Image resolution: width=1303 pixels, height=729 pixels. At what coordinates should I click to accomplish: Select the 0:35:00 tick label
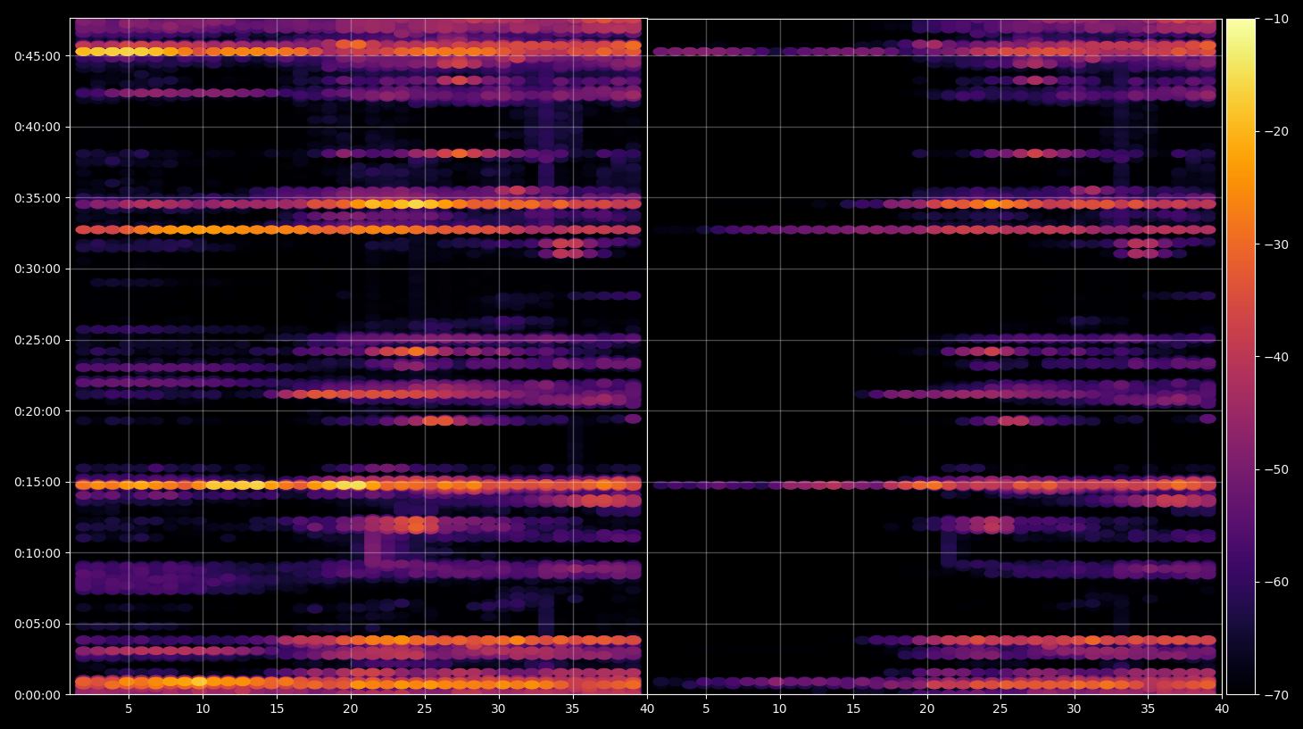point(37,198)
